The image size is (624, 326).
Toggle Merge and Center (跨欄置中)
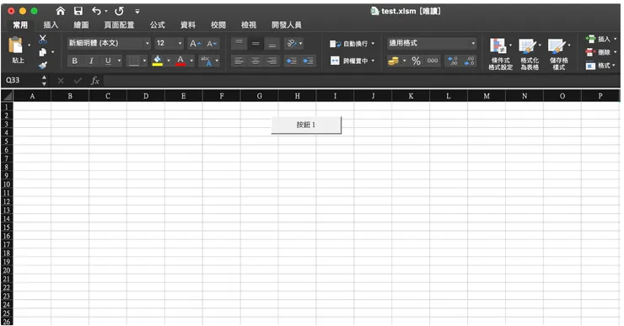point(352,61)
